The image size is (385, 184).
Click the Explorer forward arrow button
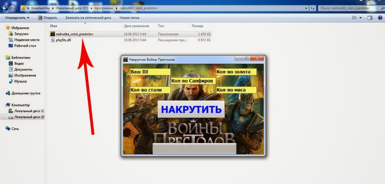[x=12, y=8]
